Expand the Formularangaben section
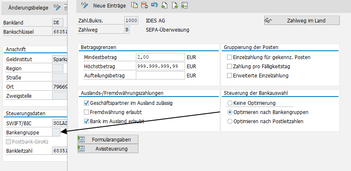The height and width of the screenshot is (171, 351). pos(108,139)
